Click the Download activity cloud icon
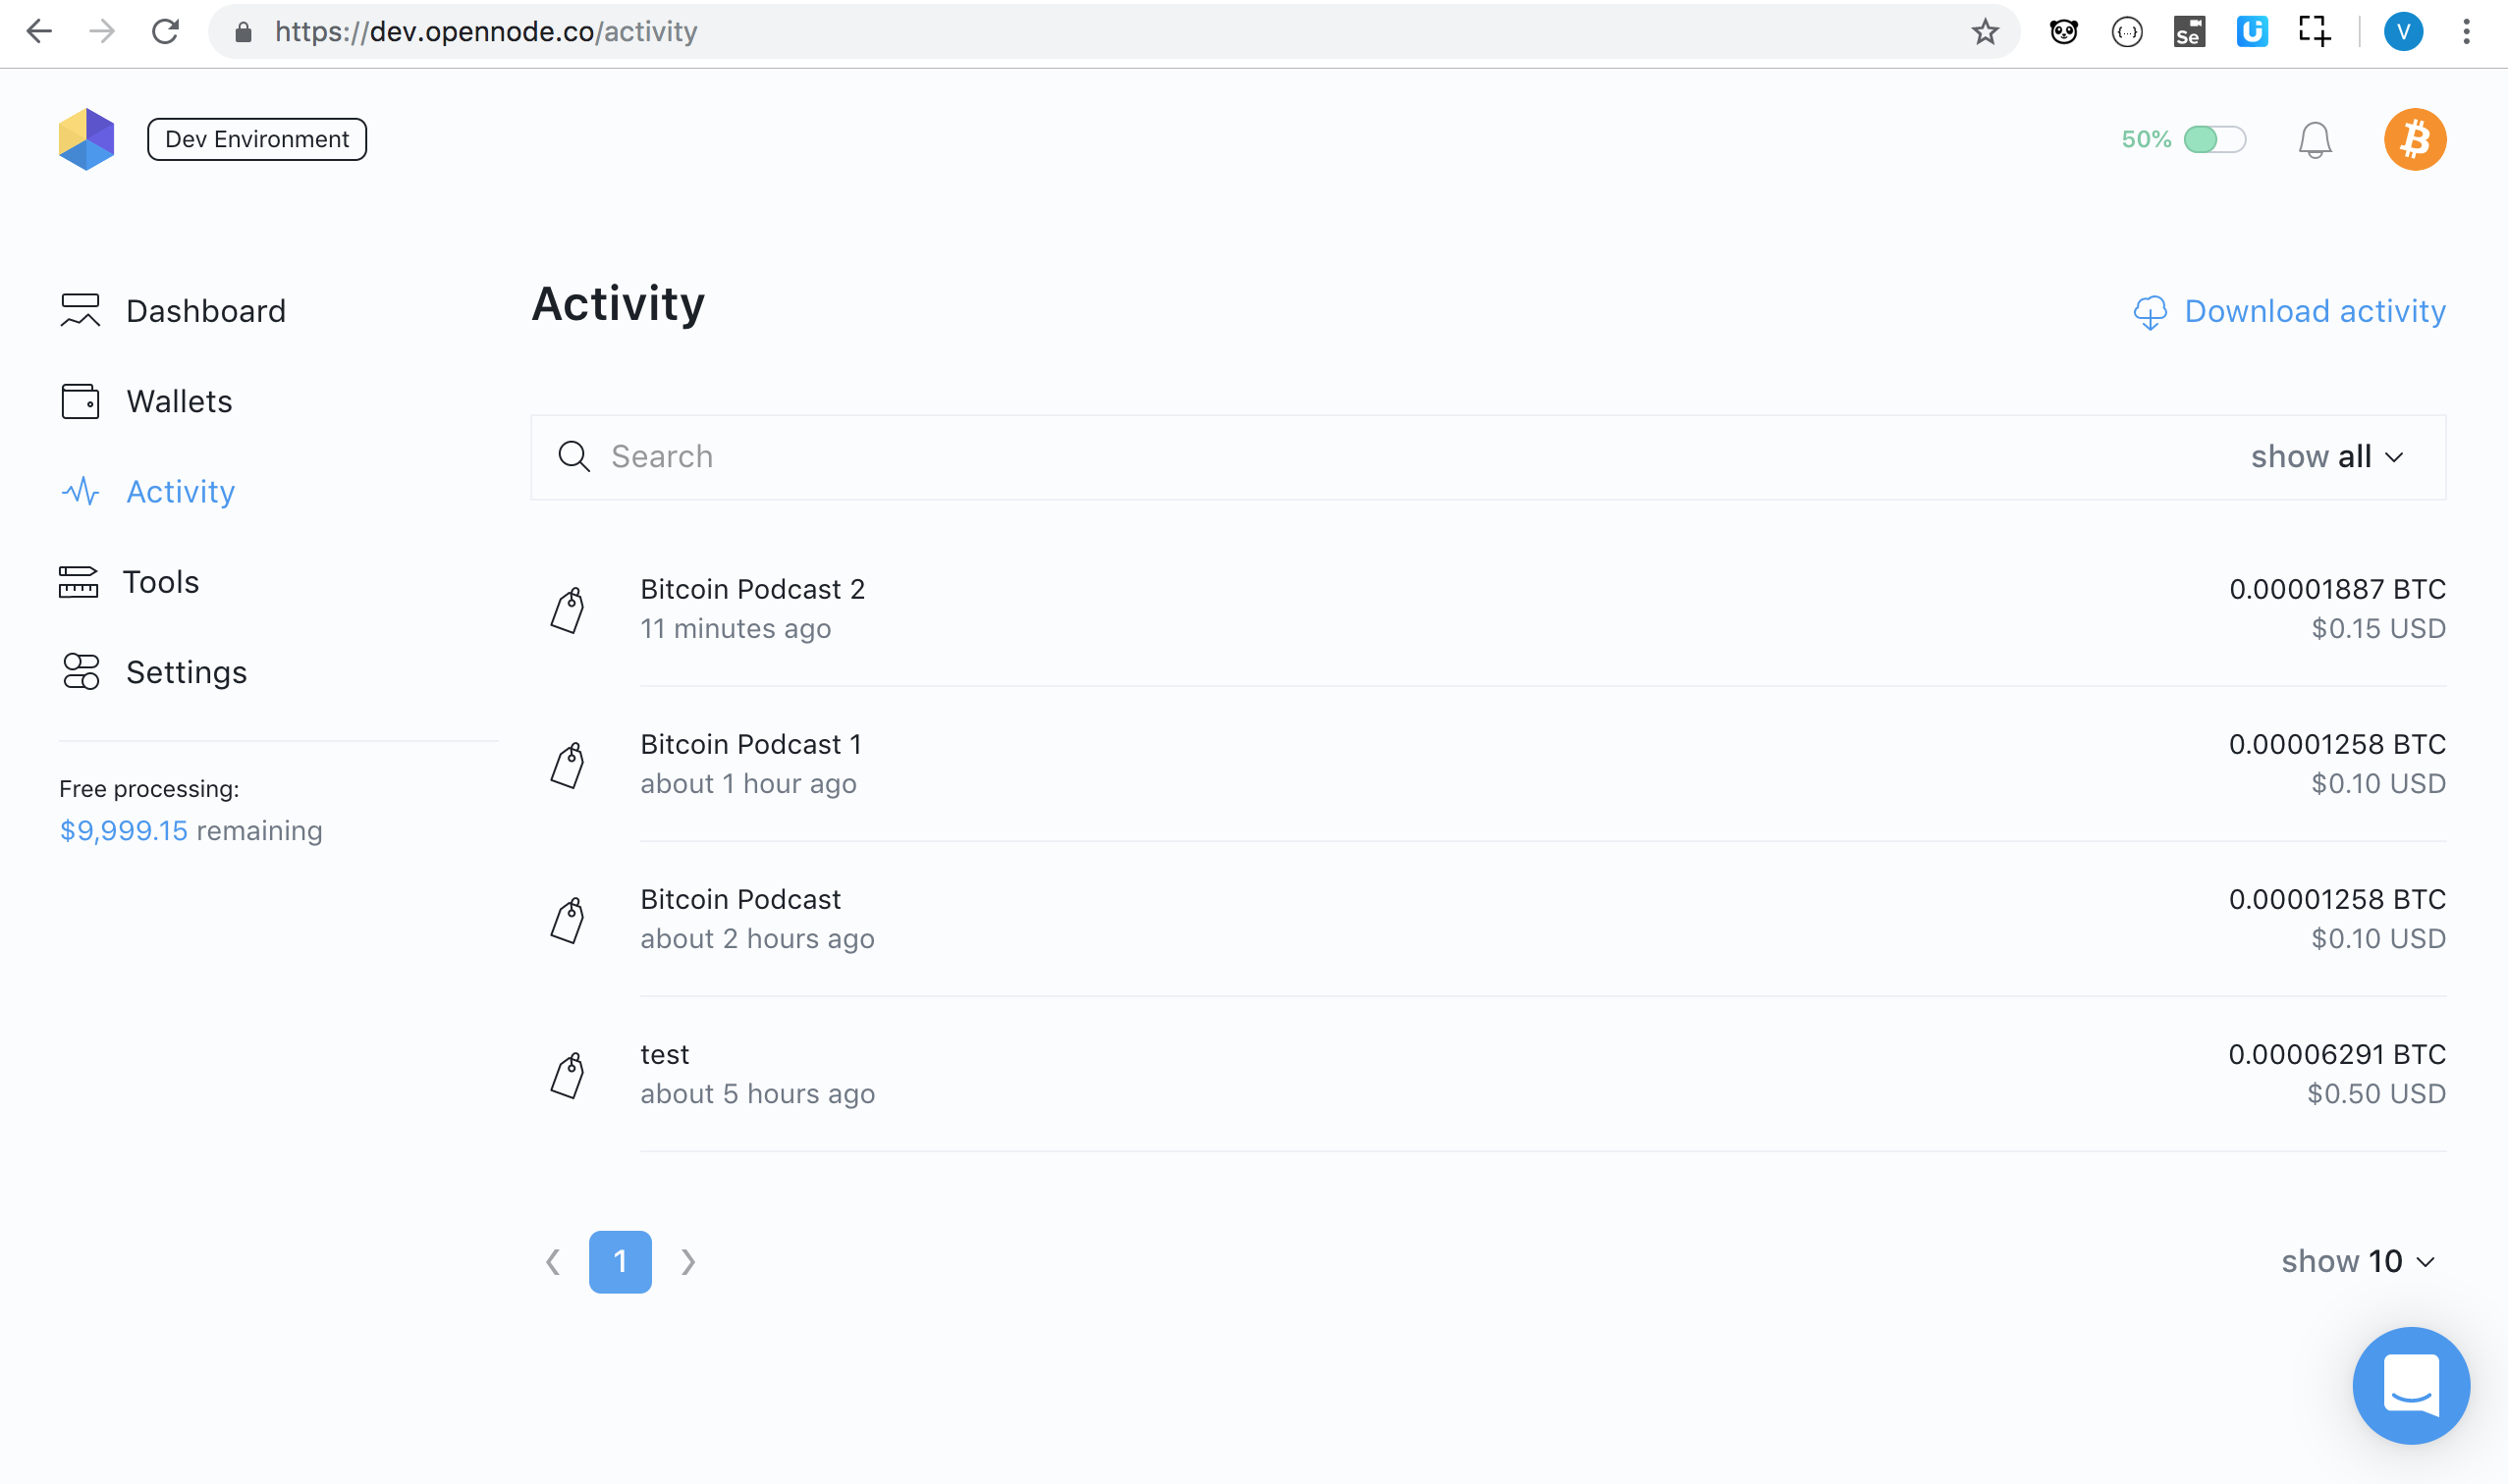 (2150, 312)
